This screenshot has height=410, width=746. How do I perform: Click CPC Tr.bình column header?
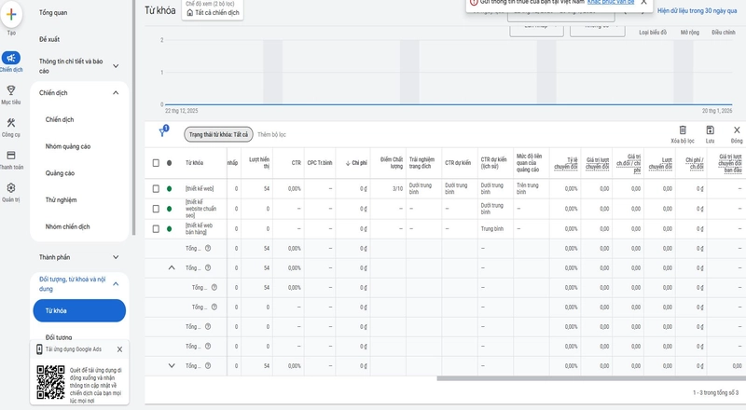pyautogui.click(x=320, y=163)
